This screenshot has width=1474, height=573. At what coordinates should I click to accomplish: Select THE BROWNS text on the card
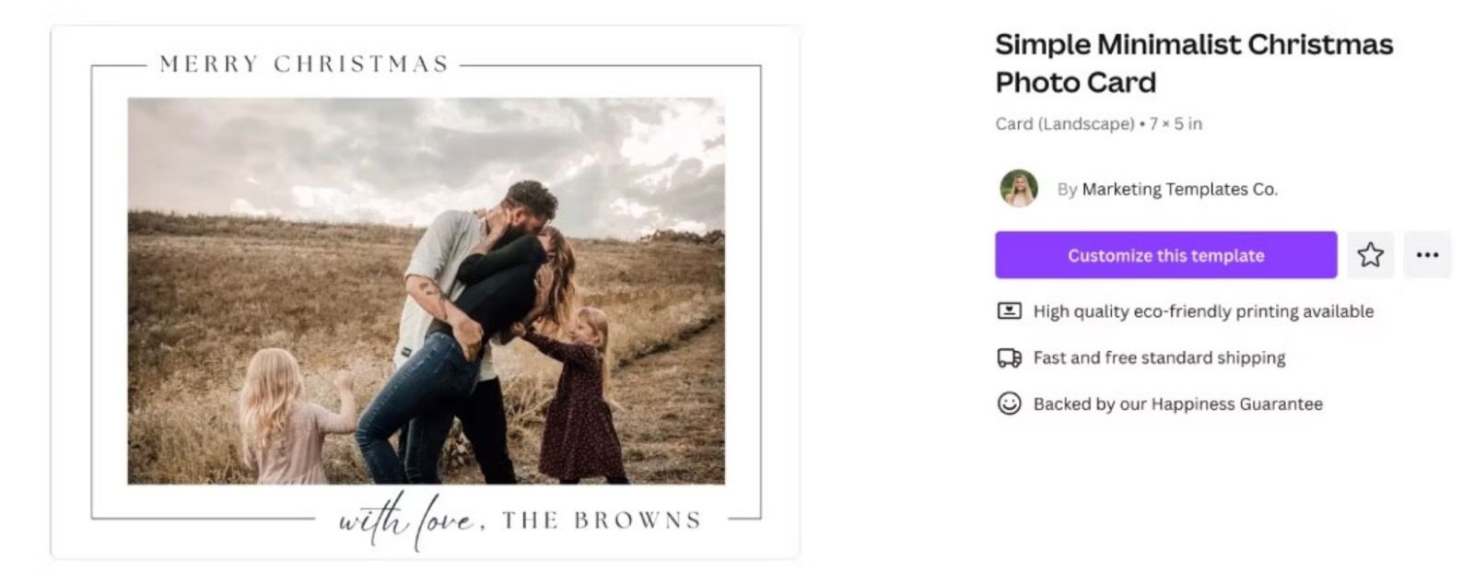[602, 520]
